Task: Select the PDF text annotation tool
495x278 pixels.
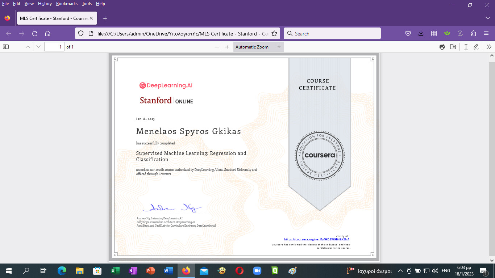Action: [466, 47]
